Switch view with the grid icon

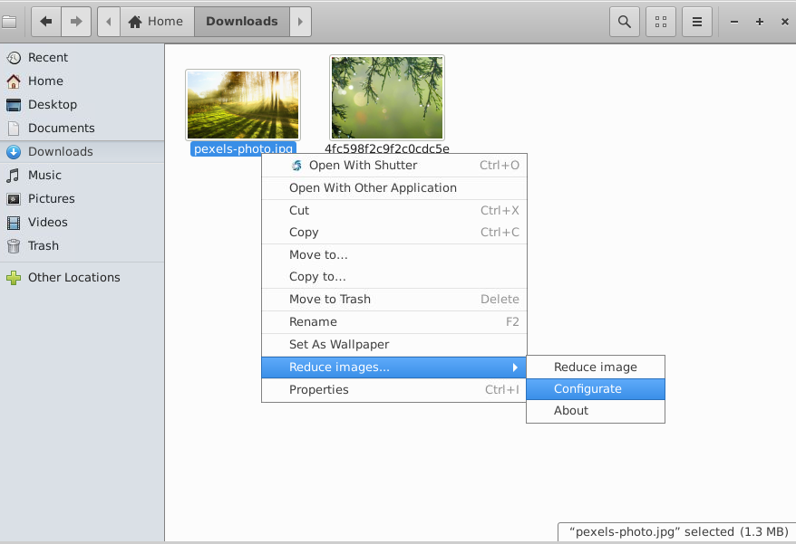(660, 22)
